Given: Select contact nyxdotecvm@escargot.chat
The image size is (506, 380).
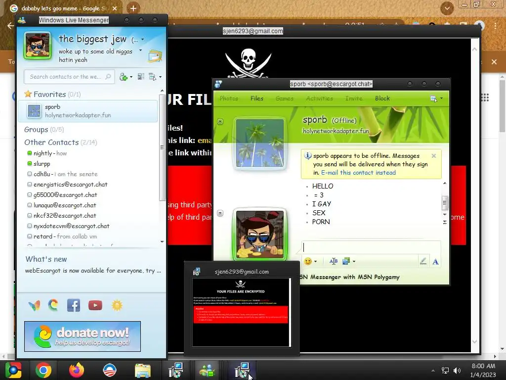Looking at the screenshot, I should pos(68,226).
